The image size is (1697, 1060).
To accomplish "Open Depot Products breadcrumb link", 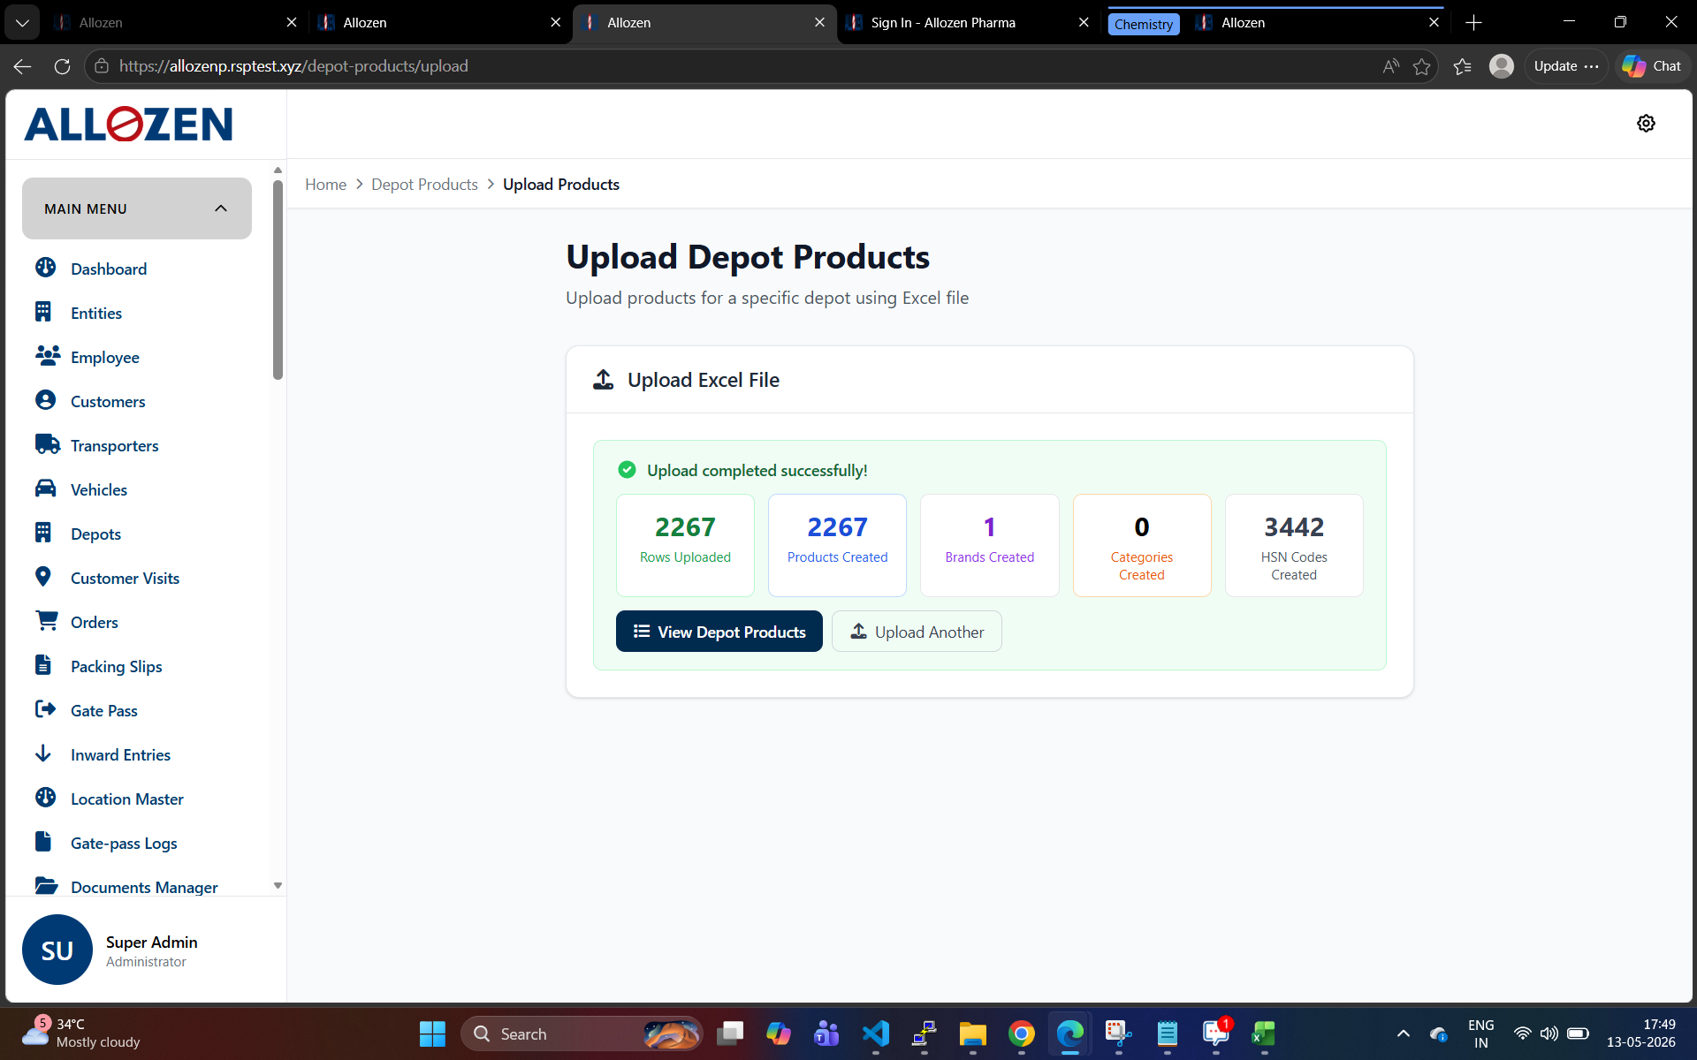I will [424, 185].
